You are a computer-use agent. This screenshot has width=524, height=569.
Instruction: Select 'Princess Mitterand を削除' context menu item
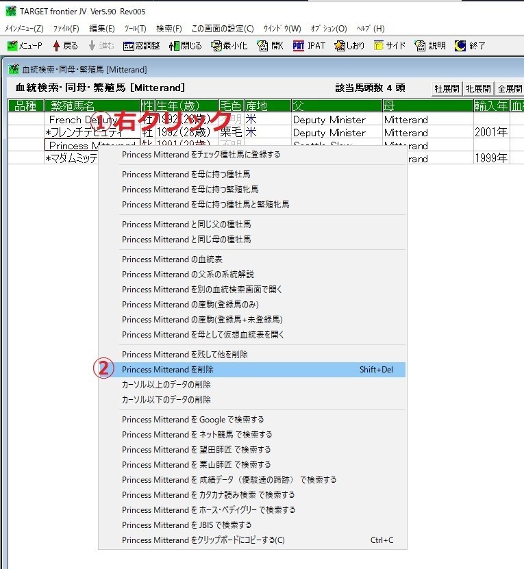point(168,370)
